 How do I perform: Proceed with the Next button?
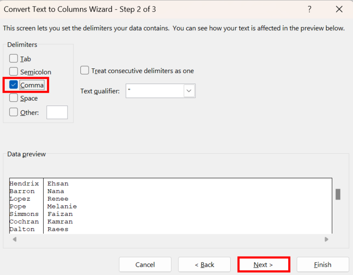[263, 264]
